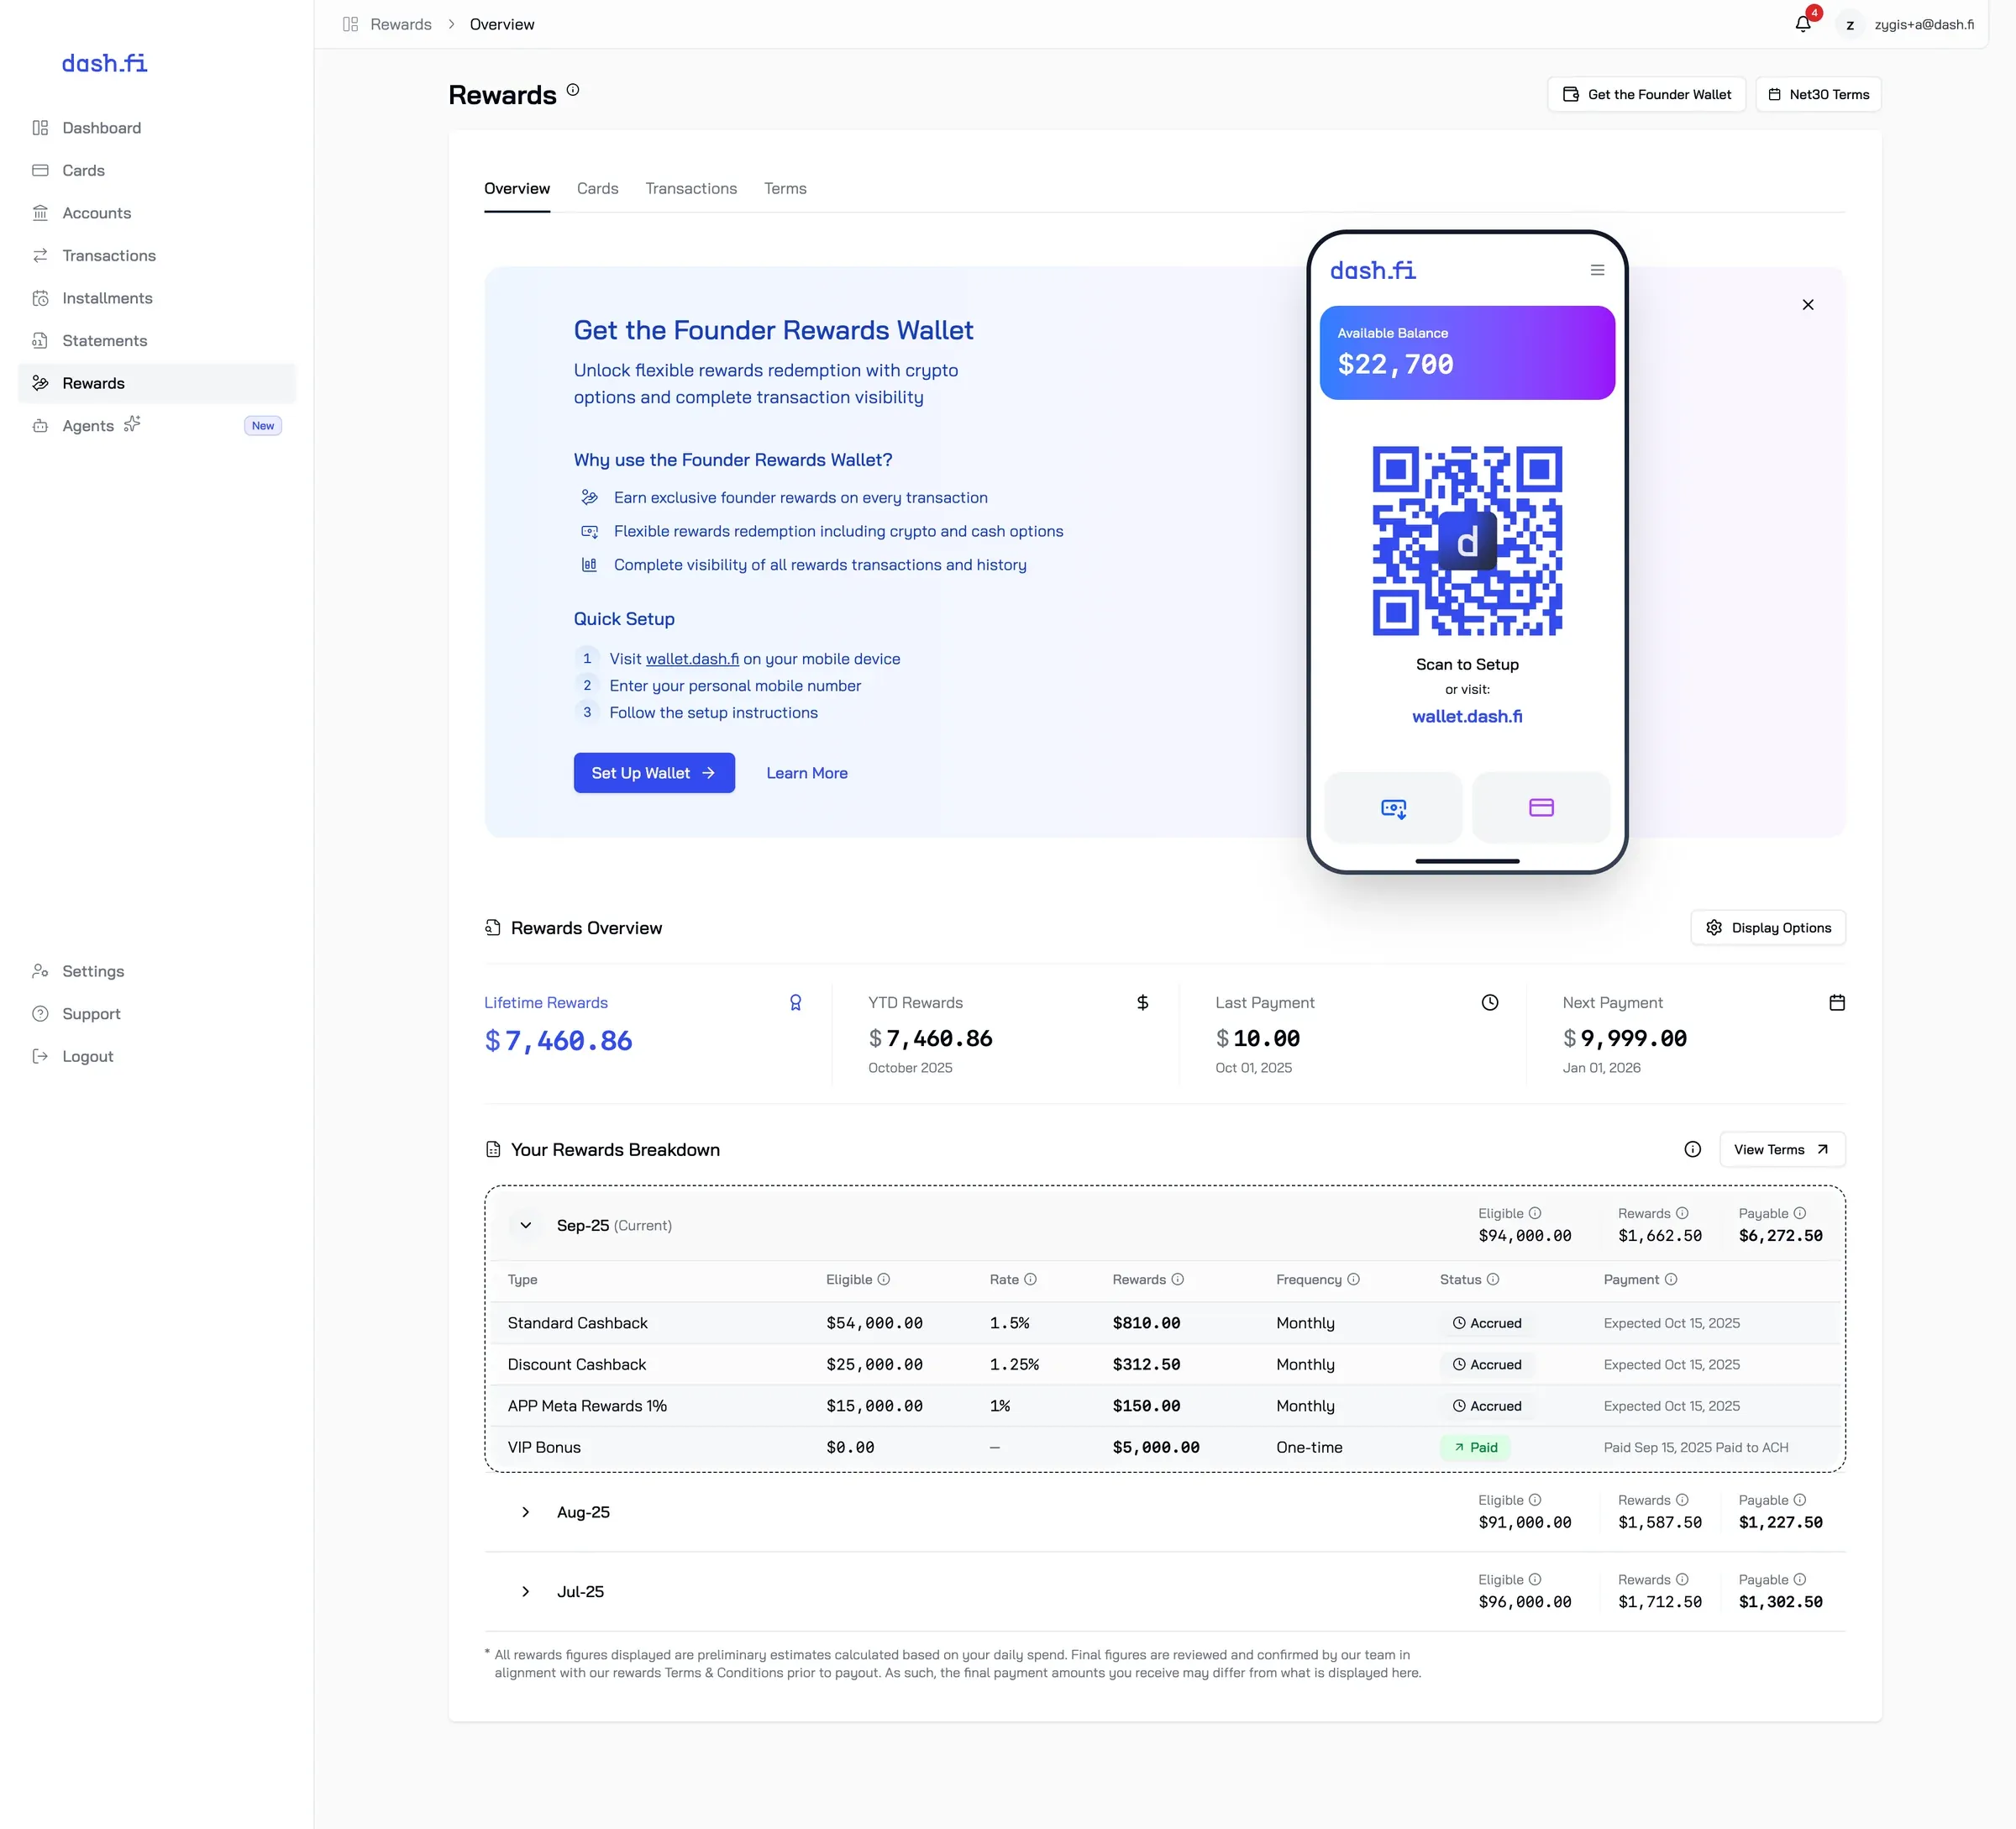The height and width of the screenshot is (1829, 2016).
Task: Click the Lifetime Rewards badge icon
Action: (795, 1002)
